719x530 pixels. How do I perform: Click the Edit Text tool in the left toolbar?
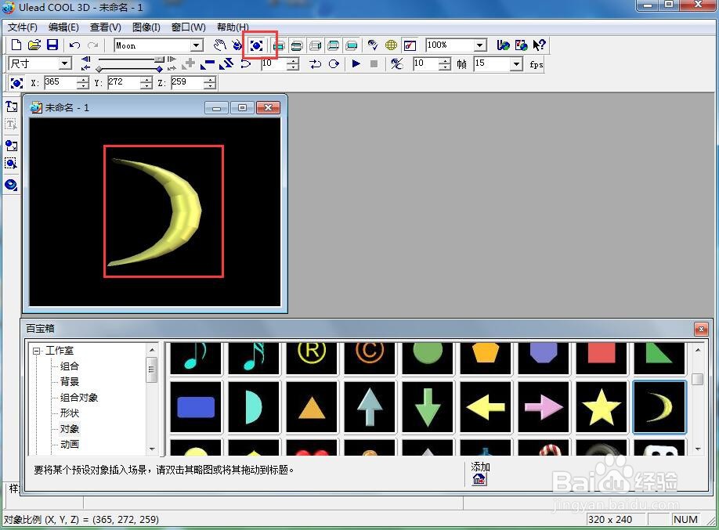(11, 124)
